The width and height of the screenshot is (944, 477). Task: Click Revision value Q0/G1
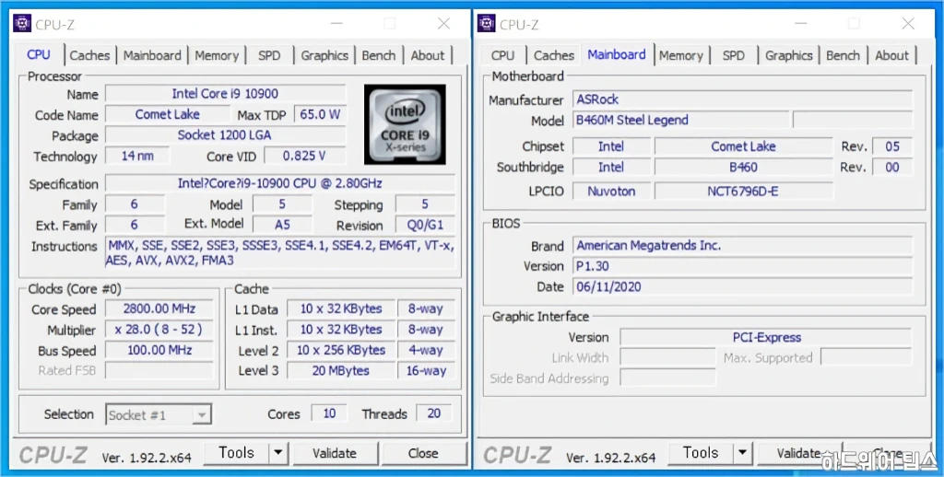pyautogui.click(x=425, y=225)
